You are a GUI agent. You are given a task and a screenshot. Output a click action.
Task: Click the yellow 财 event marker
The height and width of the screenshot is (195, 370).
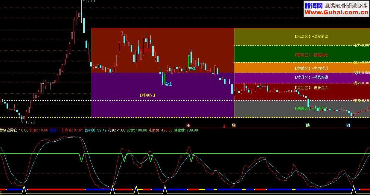tap(348, 126)
